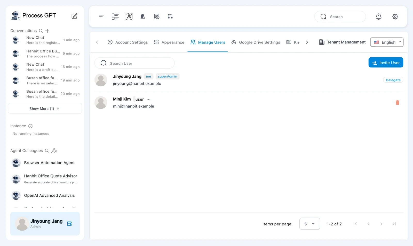Open the agent organization group icon
This screenshot has height=246, width=413.
(54, 151)
